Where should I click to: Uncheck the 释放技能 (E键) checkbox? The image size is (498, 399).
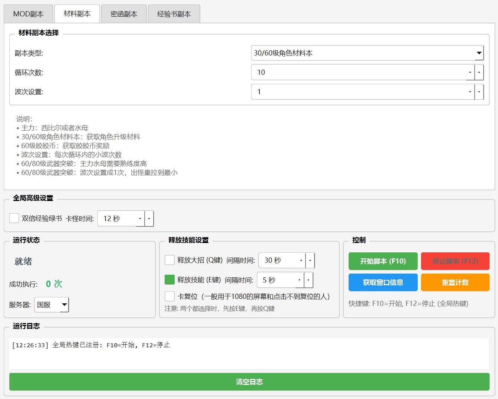[169, 280]
